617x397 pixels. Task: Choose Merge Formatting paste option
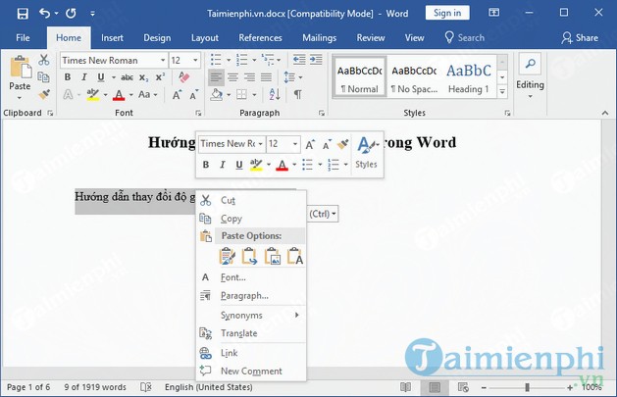[x=249, y=256]
